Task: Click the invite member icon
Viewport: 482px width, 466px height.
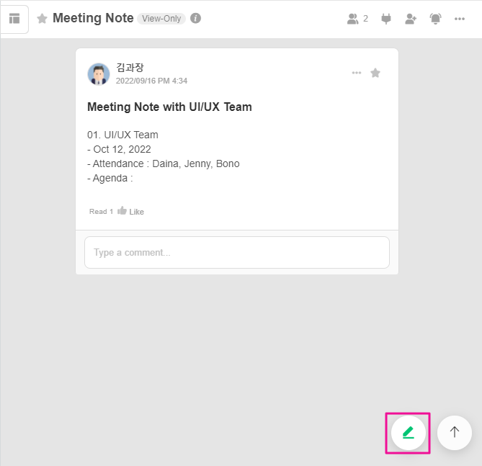Action: point(411,19)
